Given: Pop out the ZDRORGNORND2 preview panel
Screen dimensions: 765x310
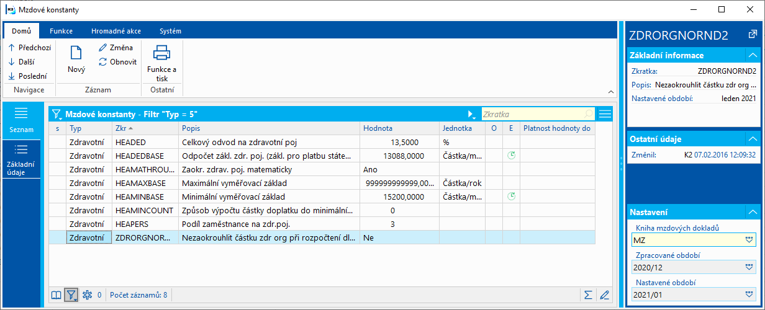Looking at the screenshot, I should (752, 35).
